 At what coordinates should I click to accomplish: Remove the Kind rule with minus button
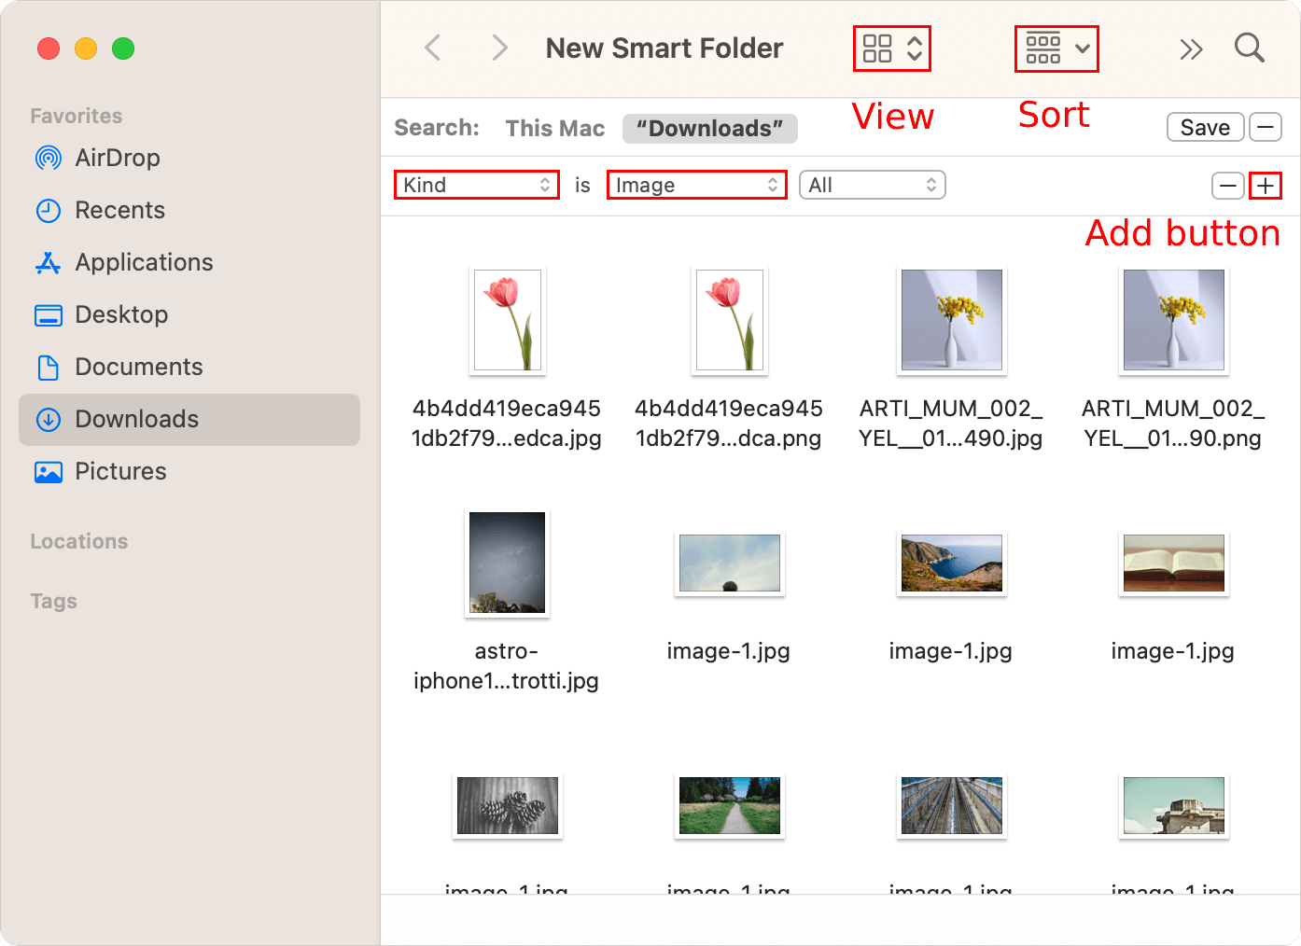(x=1228, y=186)
